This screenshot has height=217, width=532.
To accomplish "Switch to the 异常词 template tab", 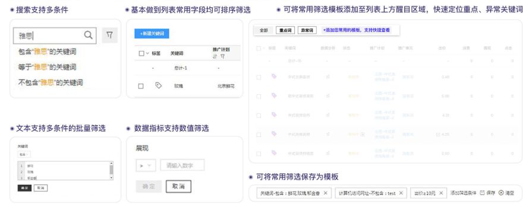I will pyautogui.click(x=307, y=30).
